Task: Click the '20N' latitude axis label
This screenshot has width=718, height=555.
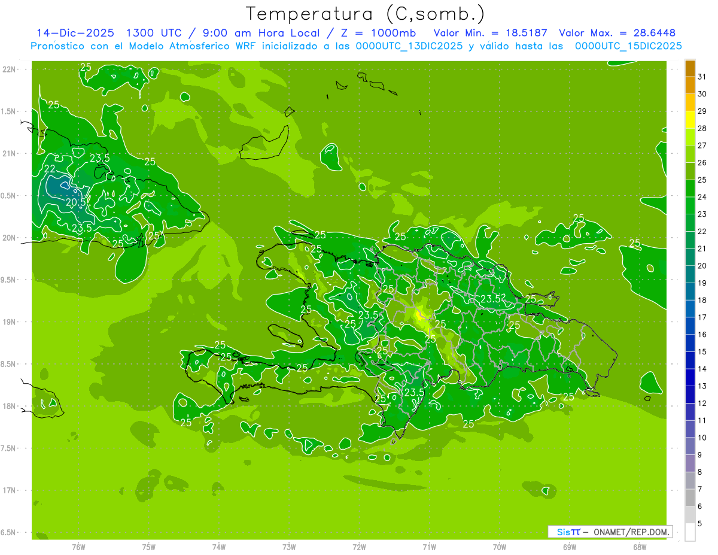Action: (10, 238)
